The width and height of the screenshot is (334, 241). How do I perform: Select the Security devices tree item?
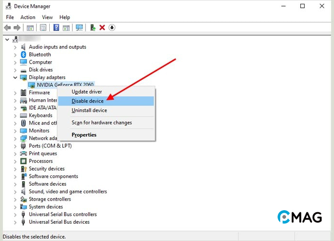pyautogui.click(x=46, y=169)
